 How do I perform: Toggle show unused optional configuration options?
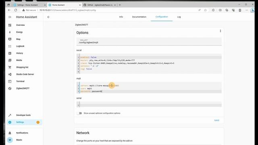[x=79, y=113]
